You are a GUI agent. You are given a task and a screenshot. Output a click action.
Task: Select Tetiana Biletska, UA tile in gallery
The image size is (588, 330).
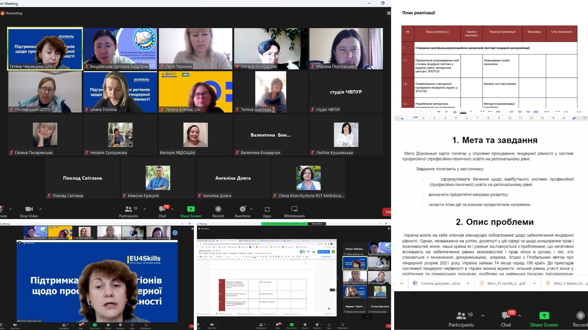[x=196, y=92]
